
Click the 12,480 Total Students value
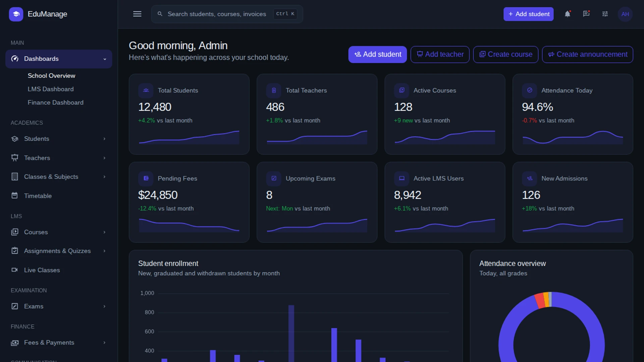155,107
